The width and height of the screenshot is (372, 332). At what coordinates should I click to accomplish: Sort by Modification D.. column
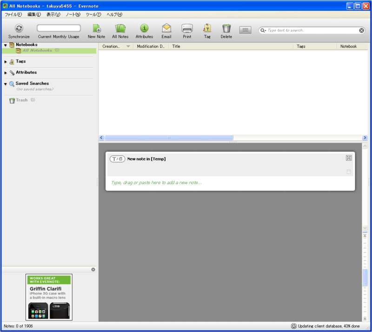[x=151, y=46]
